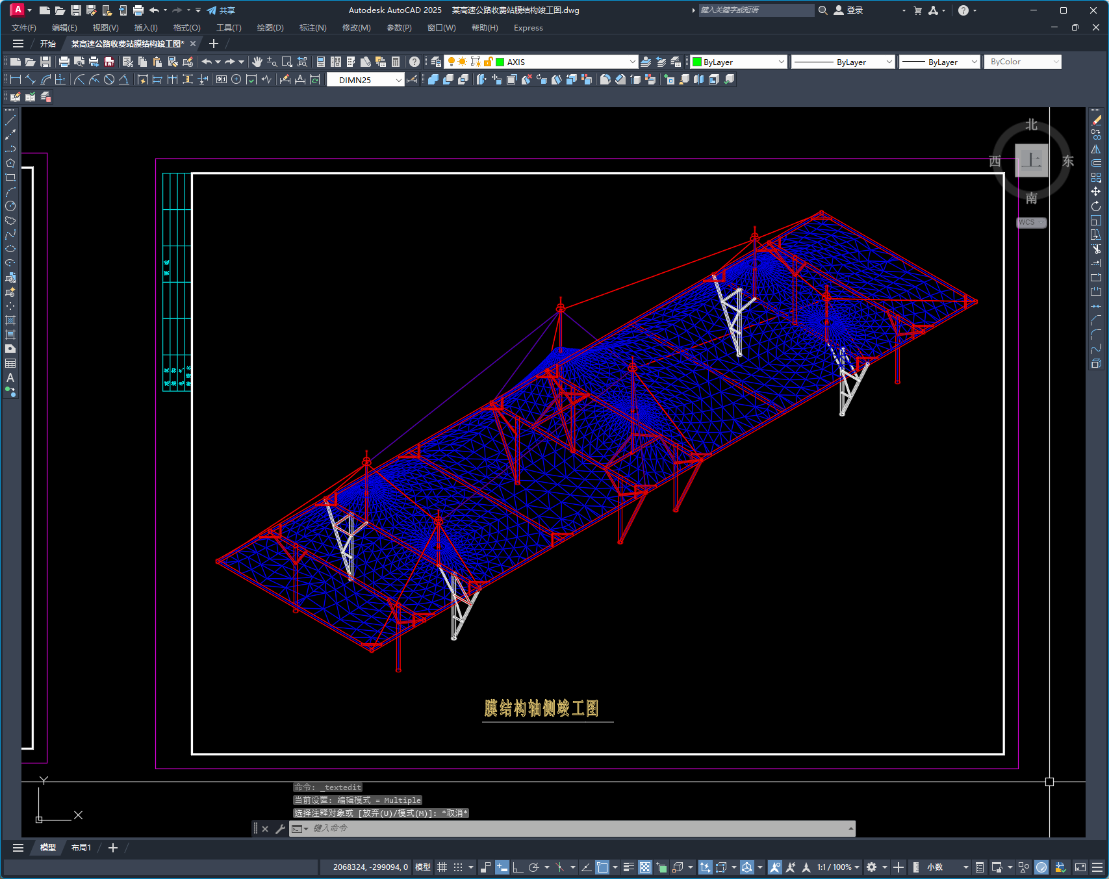Open the Layer Properties Manager
The height and width of the screenshot is (879, 1109).
point(436,62)
